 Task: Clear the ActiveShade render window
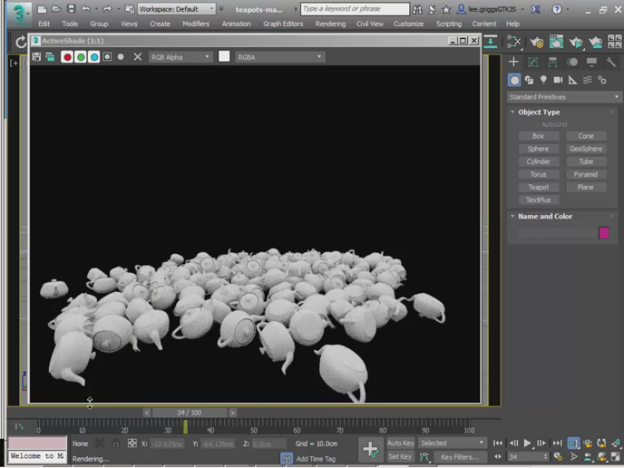click(138, 57)
